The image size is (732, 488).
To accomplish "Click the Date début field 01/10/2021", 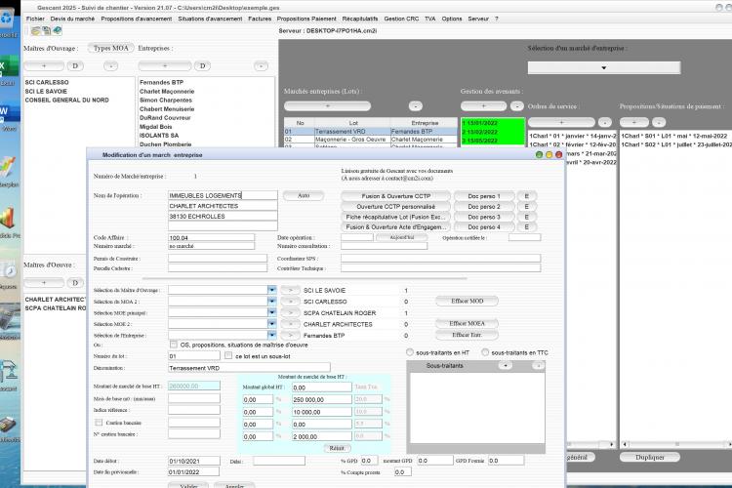I will pos(194,461).
